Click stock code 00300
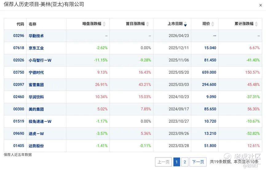The width and height of the screenshot is (266, 172). point(19,109)
